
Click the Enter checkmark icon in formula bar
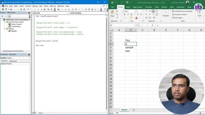[147, 25]
